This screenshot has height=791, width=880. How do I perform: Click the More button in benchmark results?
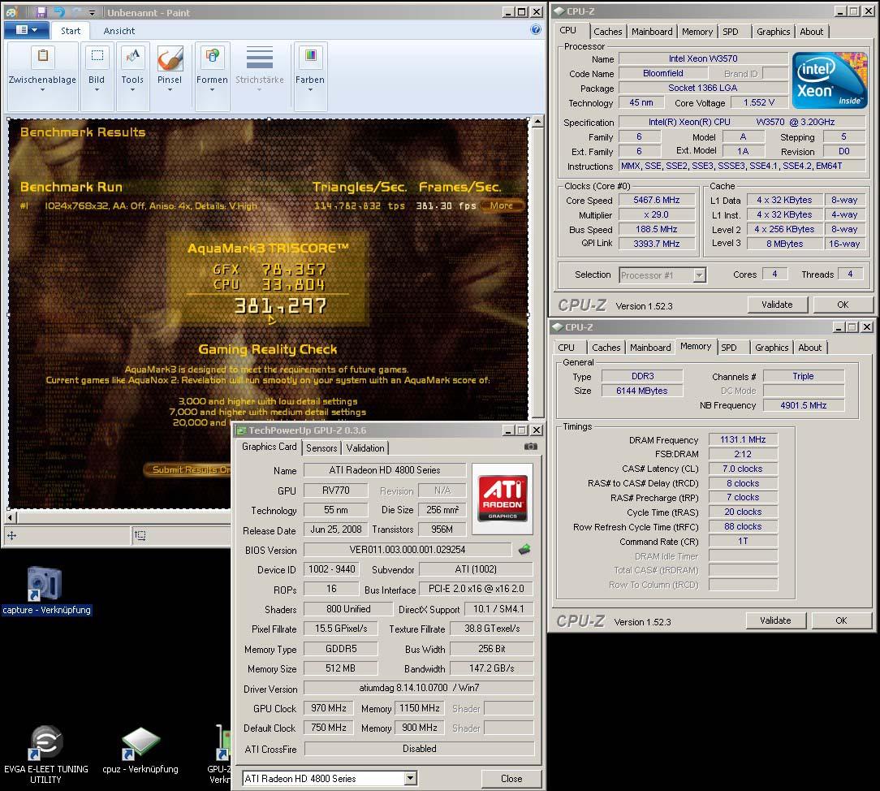501,205
